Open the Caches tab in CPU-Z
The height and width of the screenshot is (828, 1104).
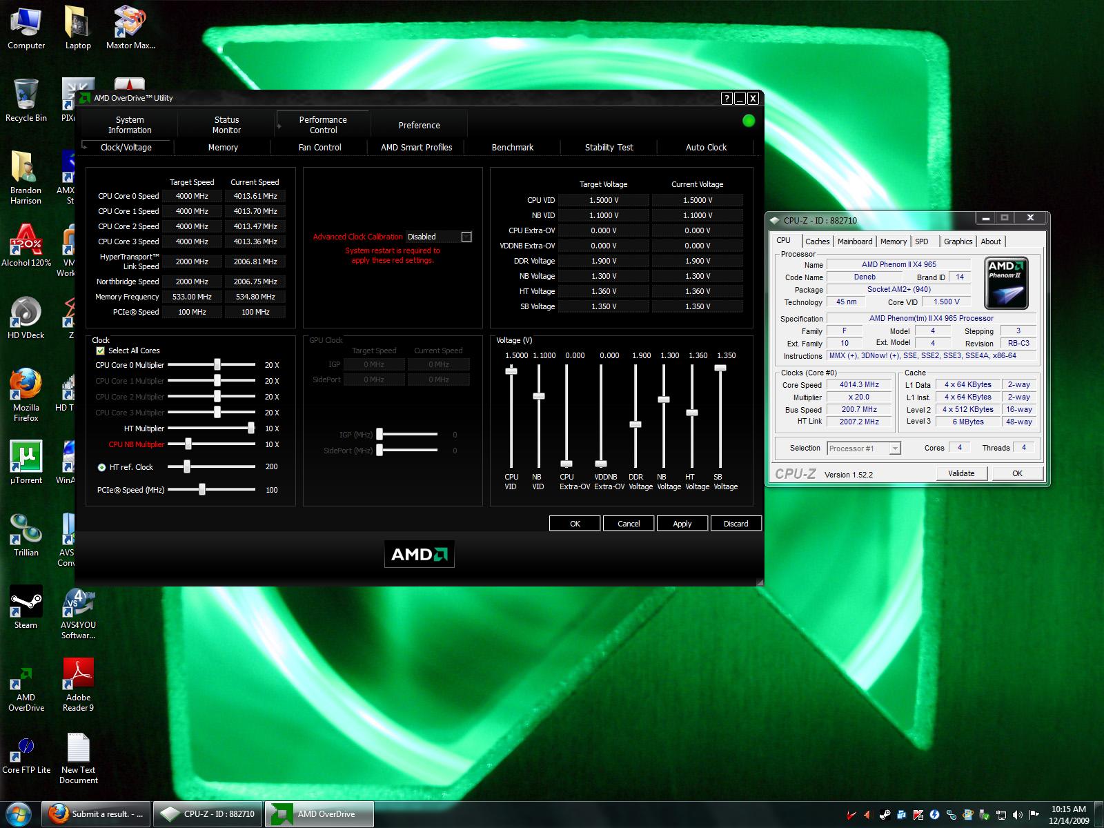(818, 241)
